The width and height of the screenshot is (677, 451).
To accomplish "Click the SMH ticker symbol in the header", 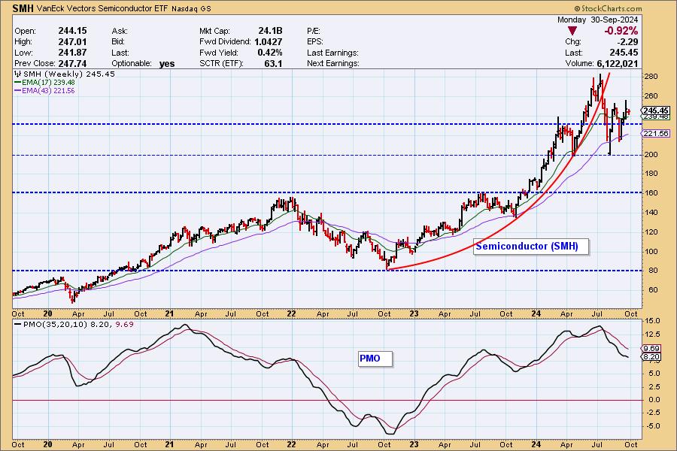I will [x=23, y=8].
